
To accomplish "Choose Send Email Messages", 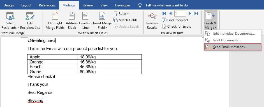I will (233, 47).
